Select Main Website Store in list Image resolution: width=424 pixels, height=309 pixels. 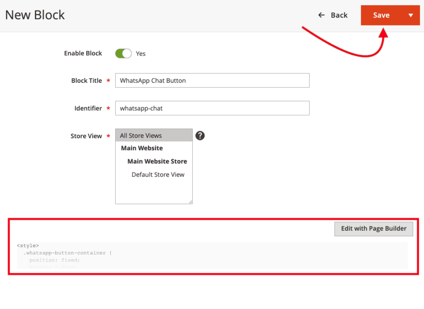tap(157, 161)
